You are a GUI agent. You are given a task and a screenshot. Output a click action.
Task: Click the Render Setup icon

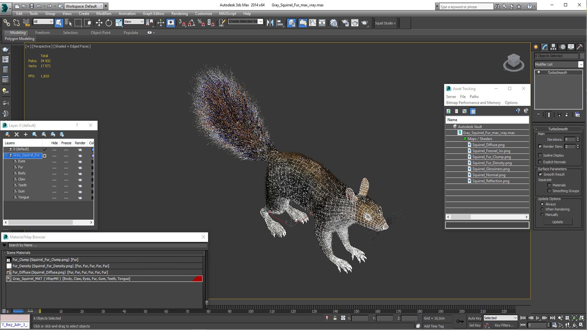click(345, 23)
